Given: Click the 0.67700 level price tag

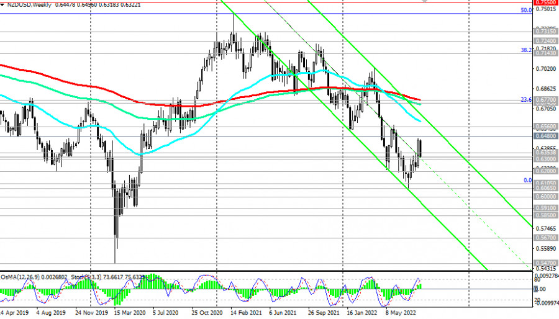Looking at the screenshot, I should pyautogui.click(x=545, y=100).
